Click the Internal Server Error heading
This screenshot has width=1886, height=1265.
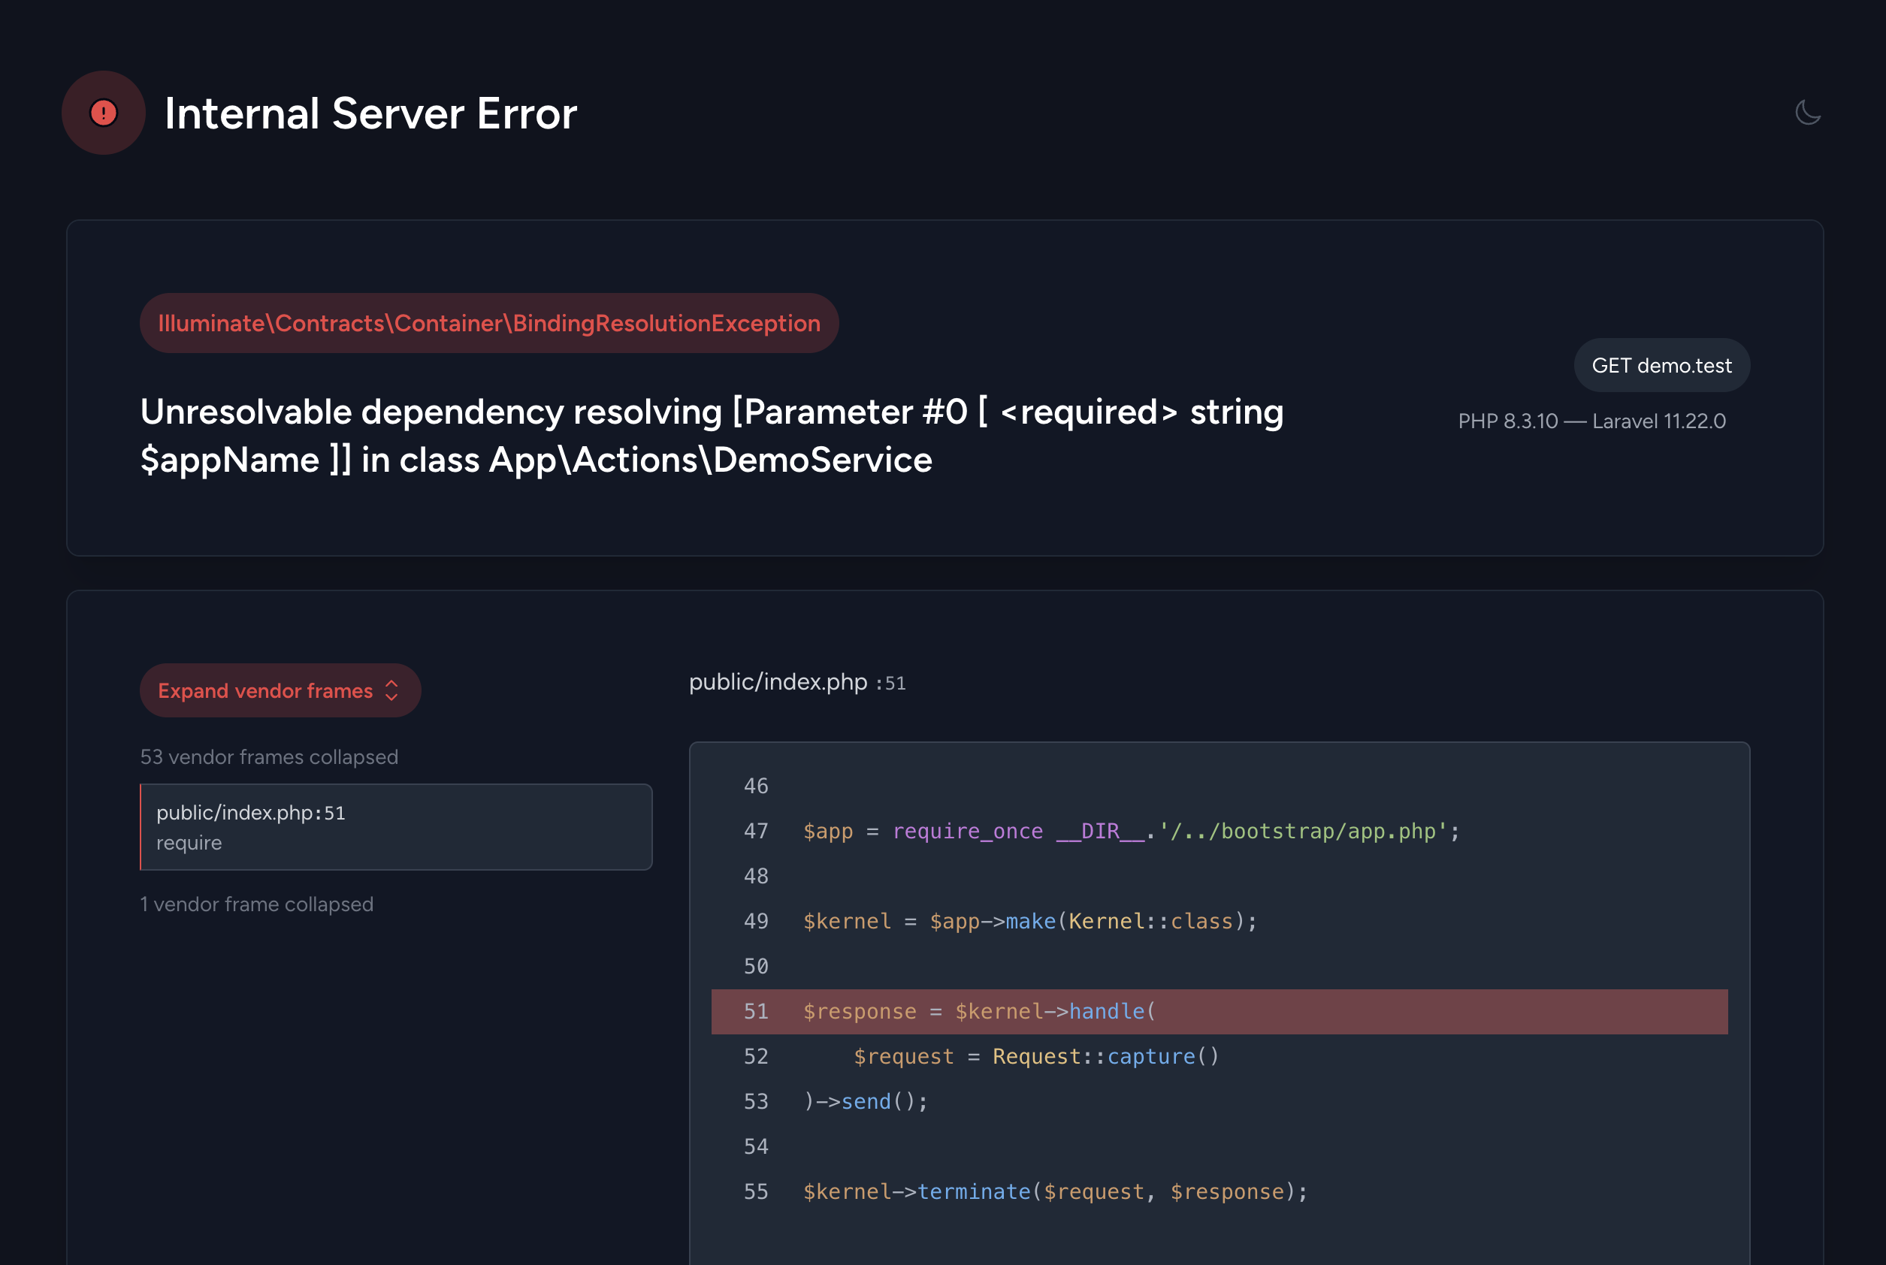(370, 113)
